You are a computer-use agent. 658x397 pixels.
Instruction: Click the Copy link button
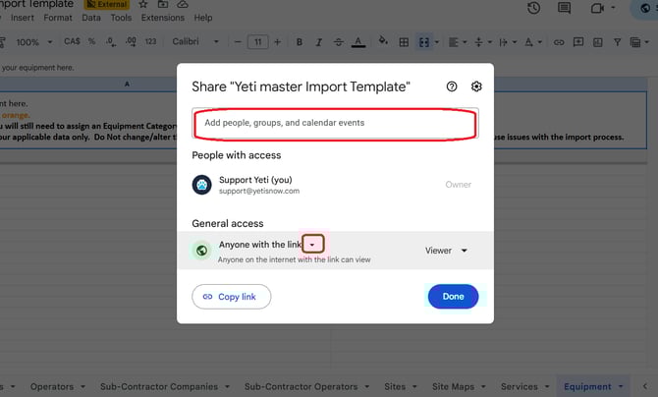coord(231,296)
